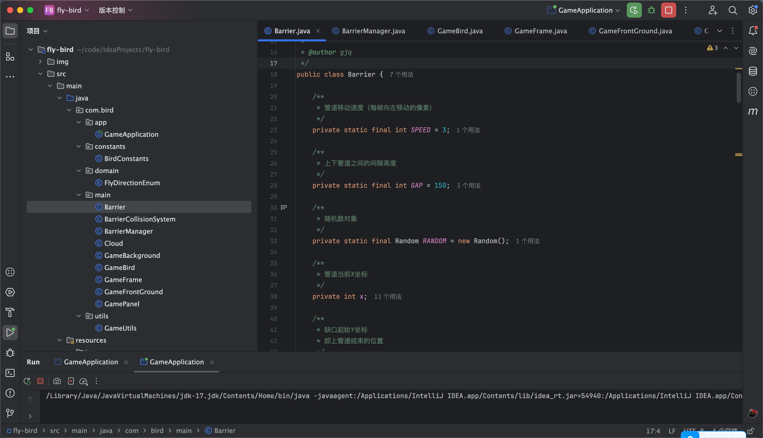Open more run actions menu in top toolbar
The width and height of the screenshot is (763, 438).
(686, 10)
